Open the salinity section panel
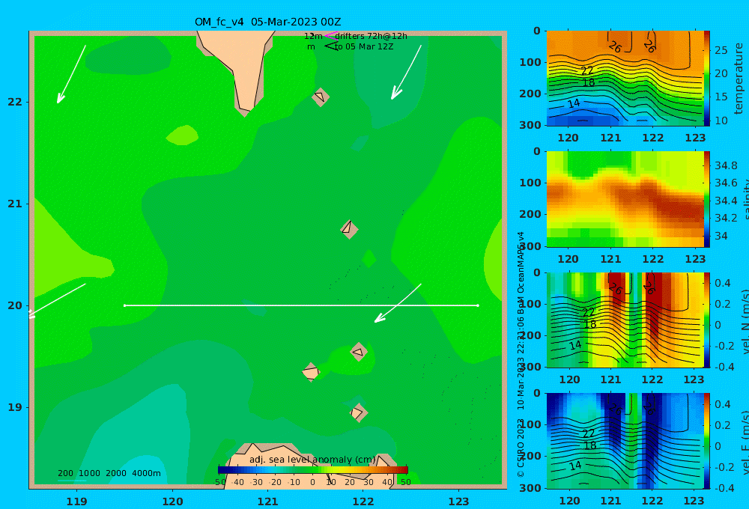This screenshot has height=509, width=749. (625, 199)
